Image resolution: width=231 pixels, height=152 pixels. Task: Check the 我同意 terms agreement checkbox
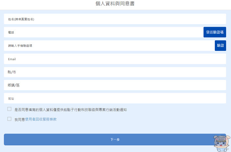[x=9, y=119]
